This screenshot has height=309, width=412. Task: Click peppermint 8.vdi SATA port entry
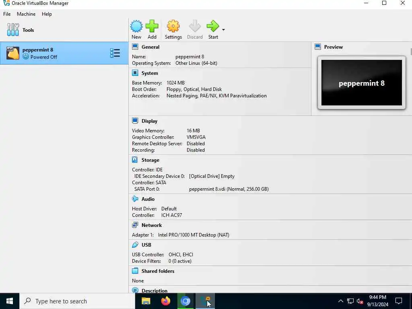point(229,189)
